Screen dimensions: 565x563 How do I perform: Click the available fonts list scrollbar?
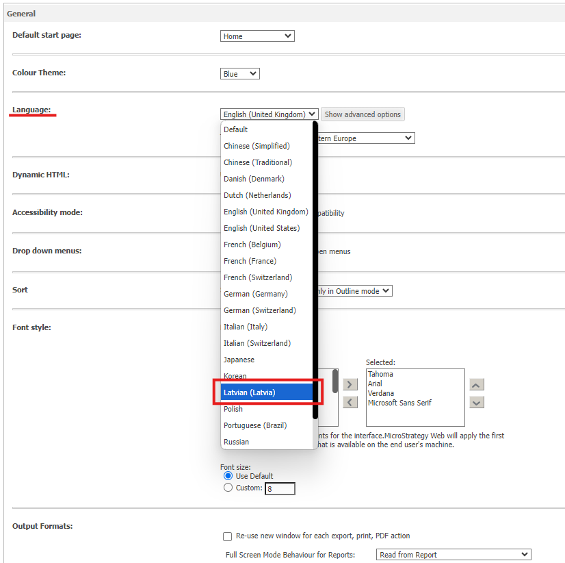(x=335, y=381)
